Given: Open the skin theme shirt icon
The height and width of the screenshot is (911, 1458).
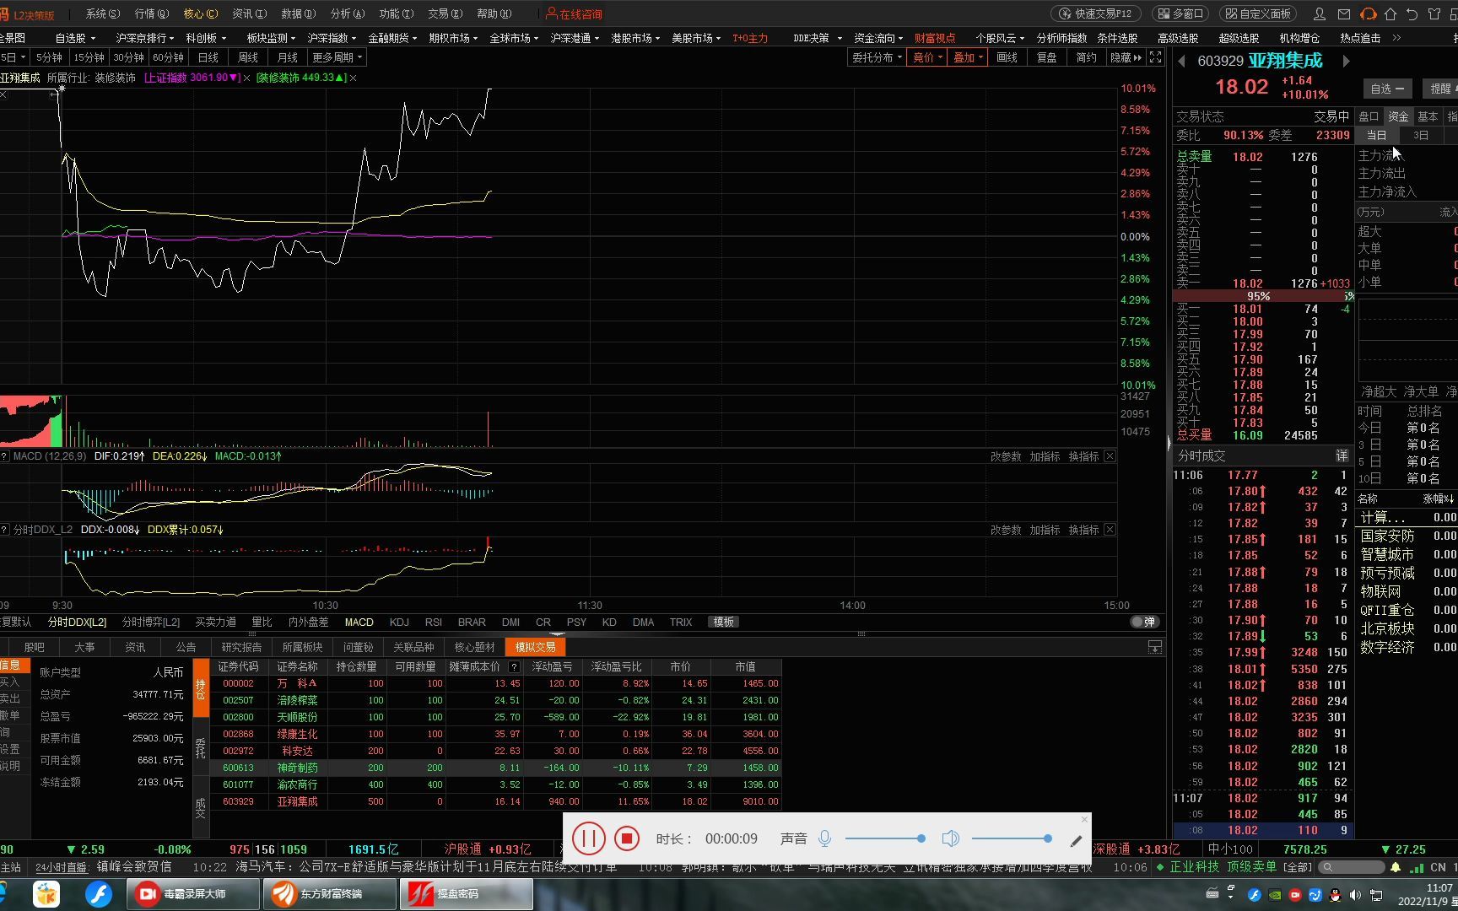Looking at the screenshot, I should point(1434,14).
